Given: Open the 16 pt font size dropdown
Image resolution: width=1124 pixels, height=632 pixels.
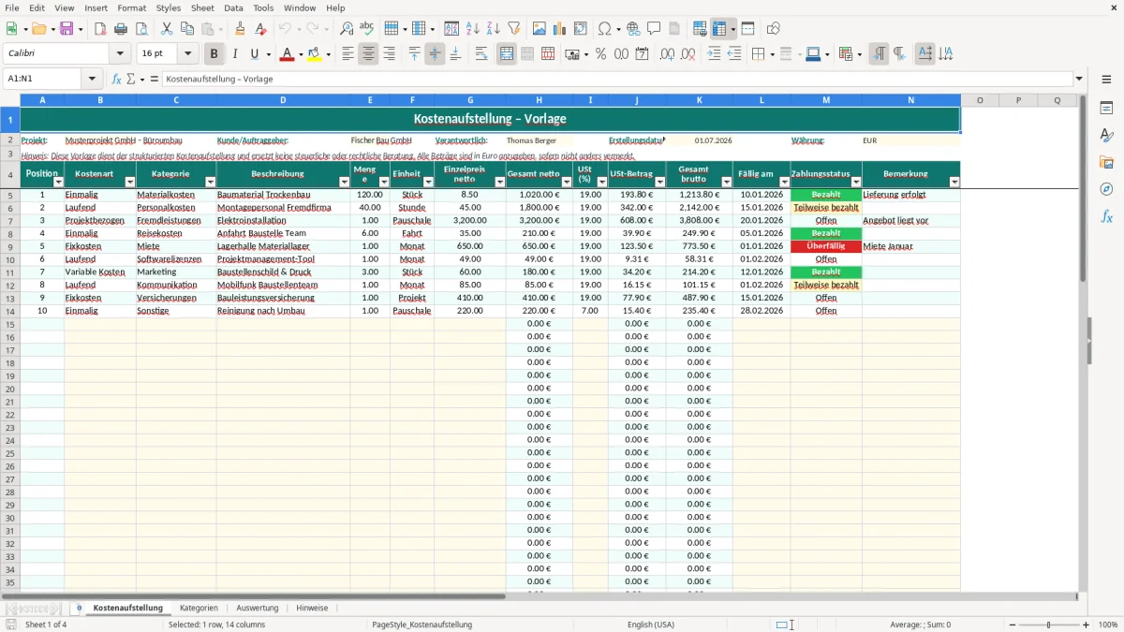Looking at the screenshot, I should click(188, 54).
